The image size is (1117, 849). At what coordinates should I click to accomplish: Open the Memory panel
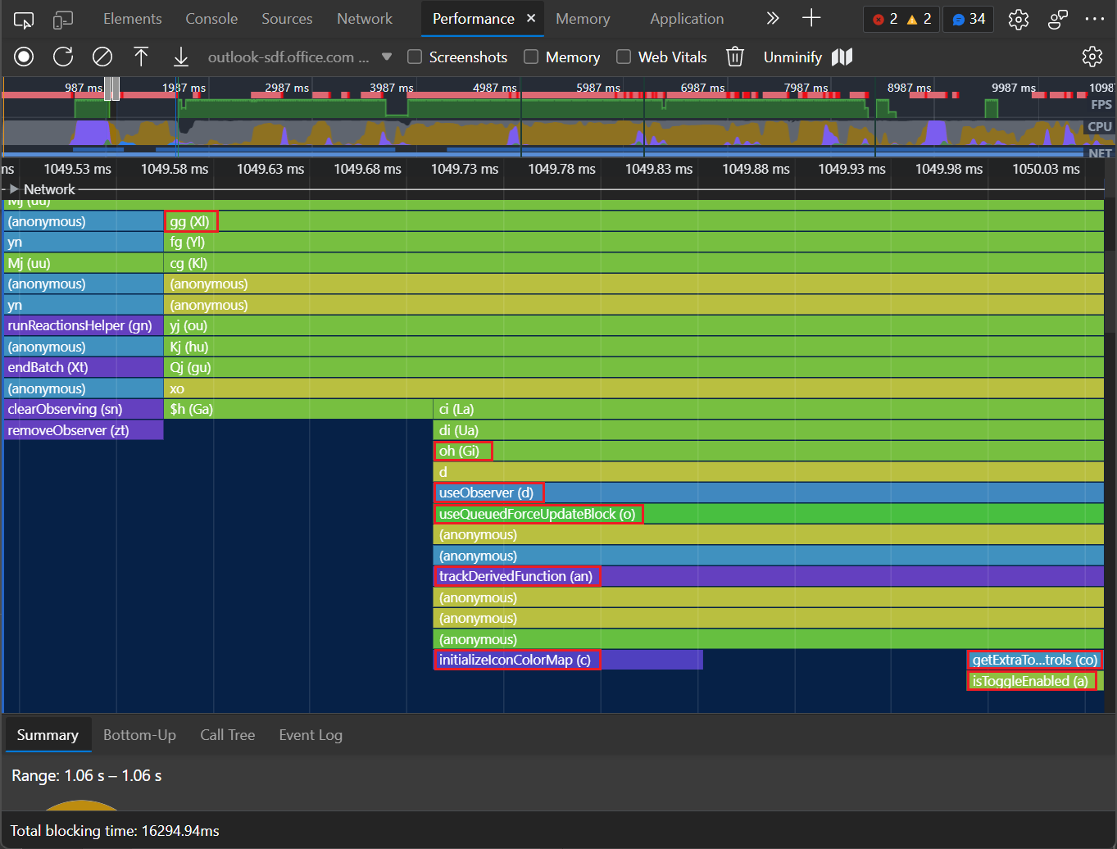[x=582, y=18]
